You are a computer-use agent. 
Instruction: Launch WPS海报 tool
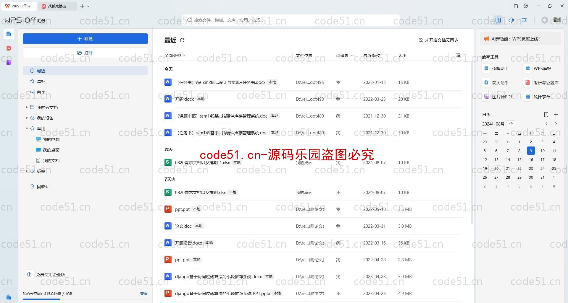click(538, 69)
